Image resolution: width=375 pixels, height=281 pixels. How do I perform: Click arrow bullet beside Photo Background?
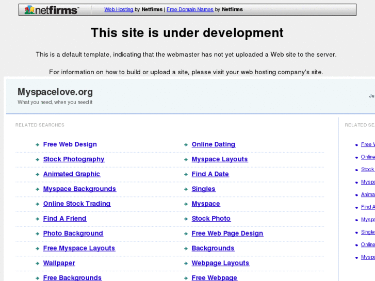37,234
